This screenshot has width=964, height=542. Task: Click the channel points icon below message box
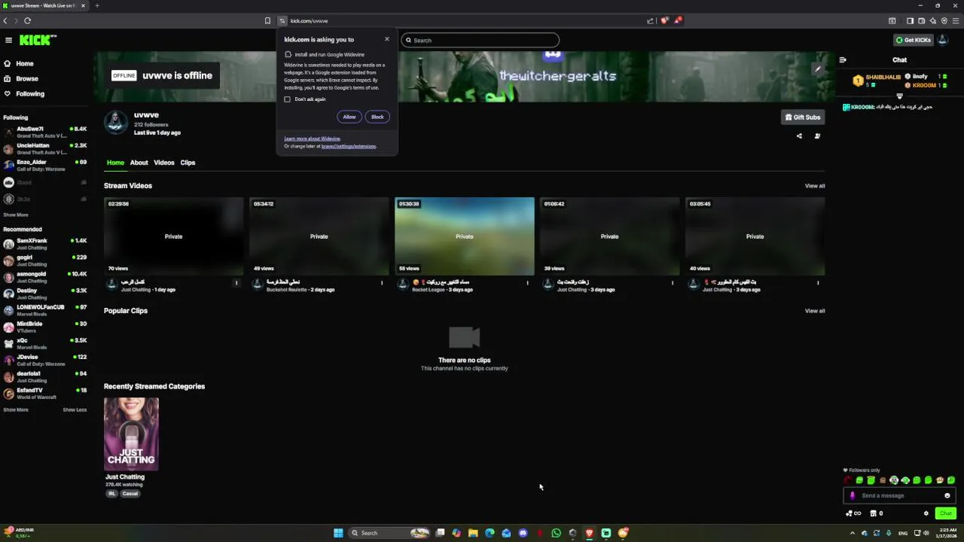853,513
